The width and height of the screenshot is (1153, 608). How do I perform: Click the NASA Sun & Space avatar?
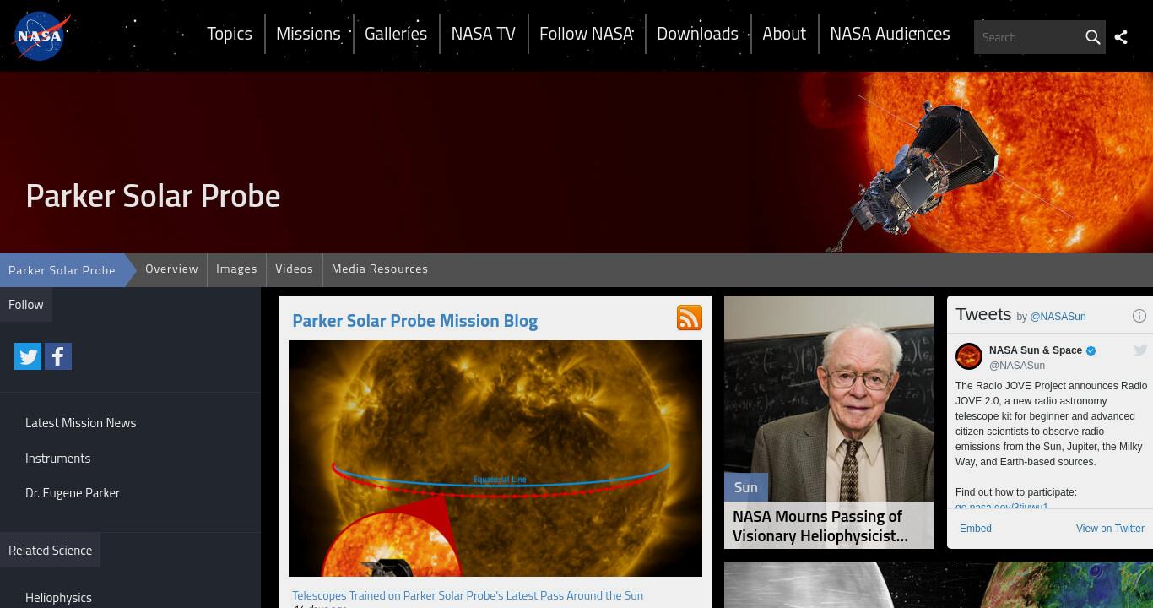pyautogui.click(x=969, y=356)
